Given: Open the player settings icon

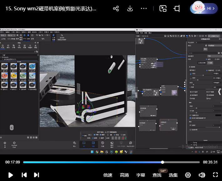Looking at the screenshot, I should tap(188, 175).
